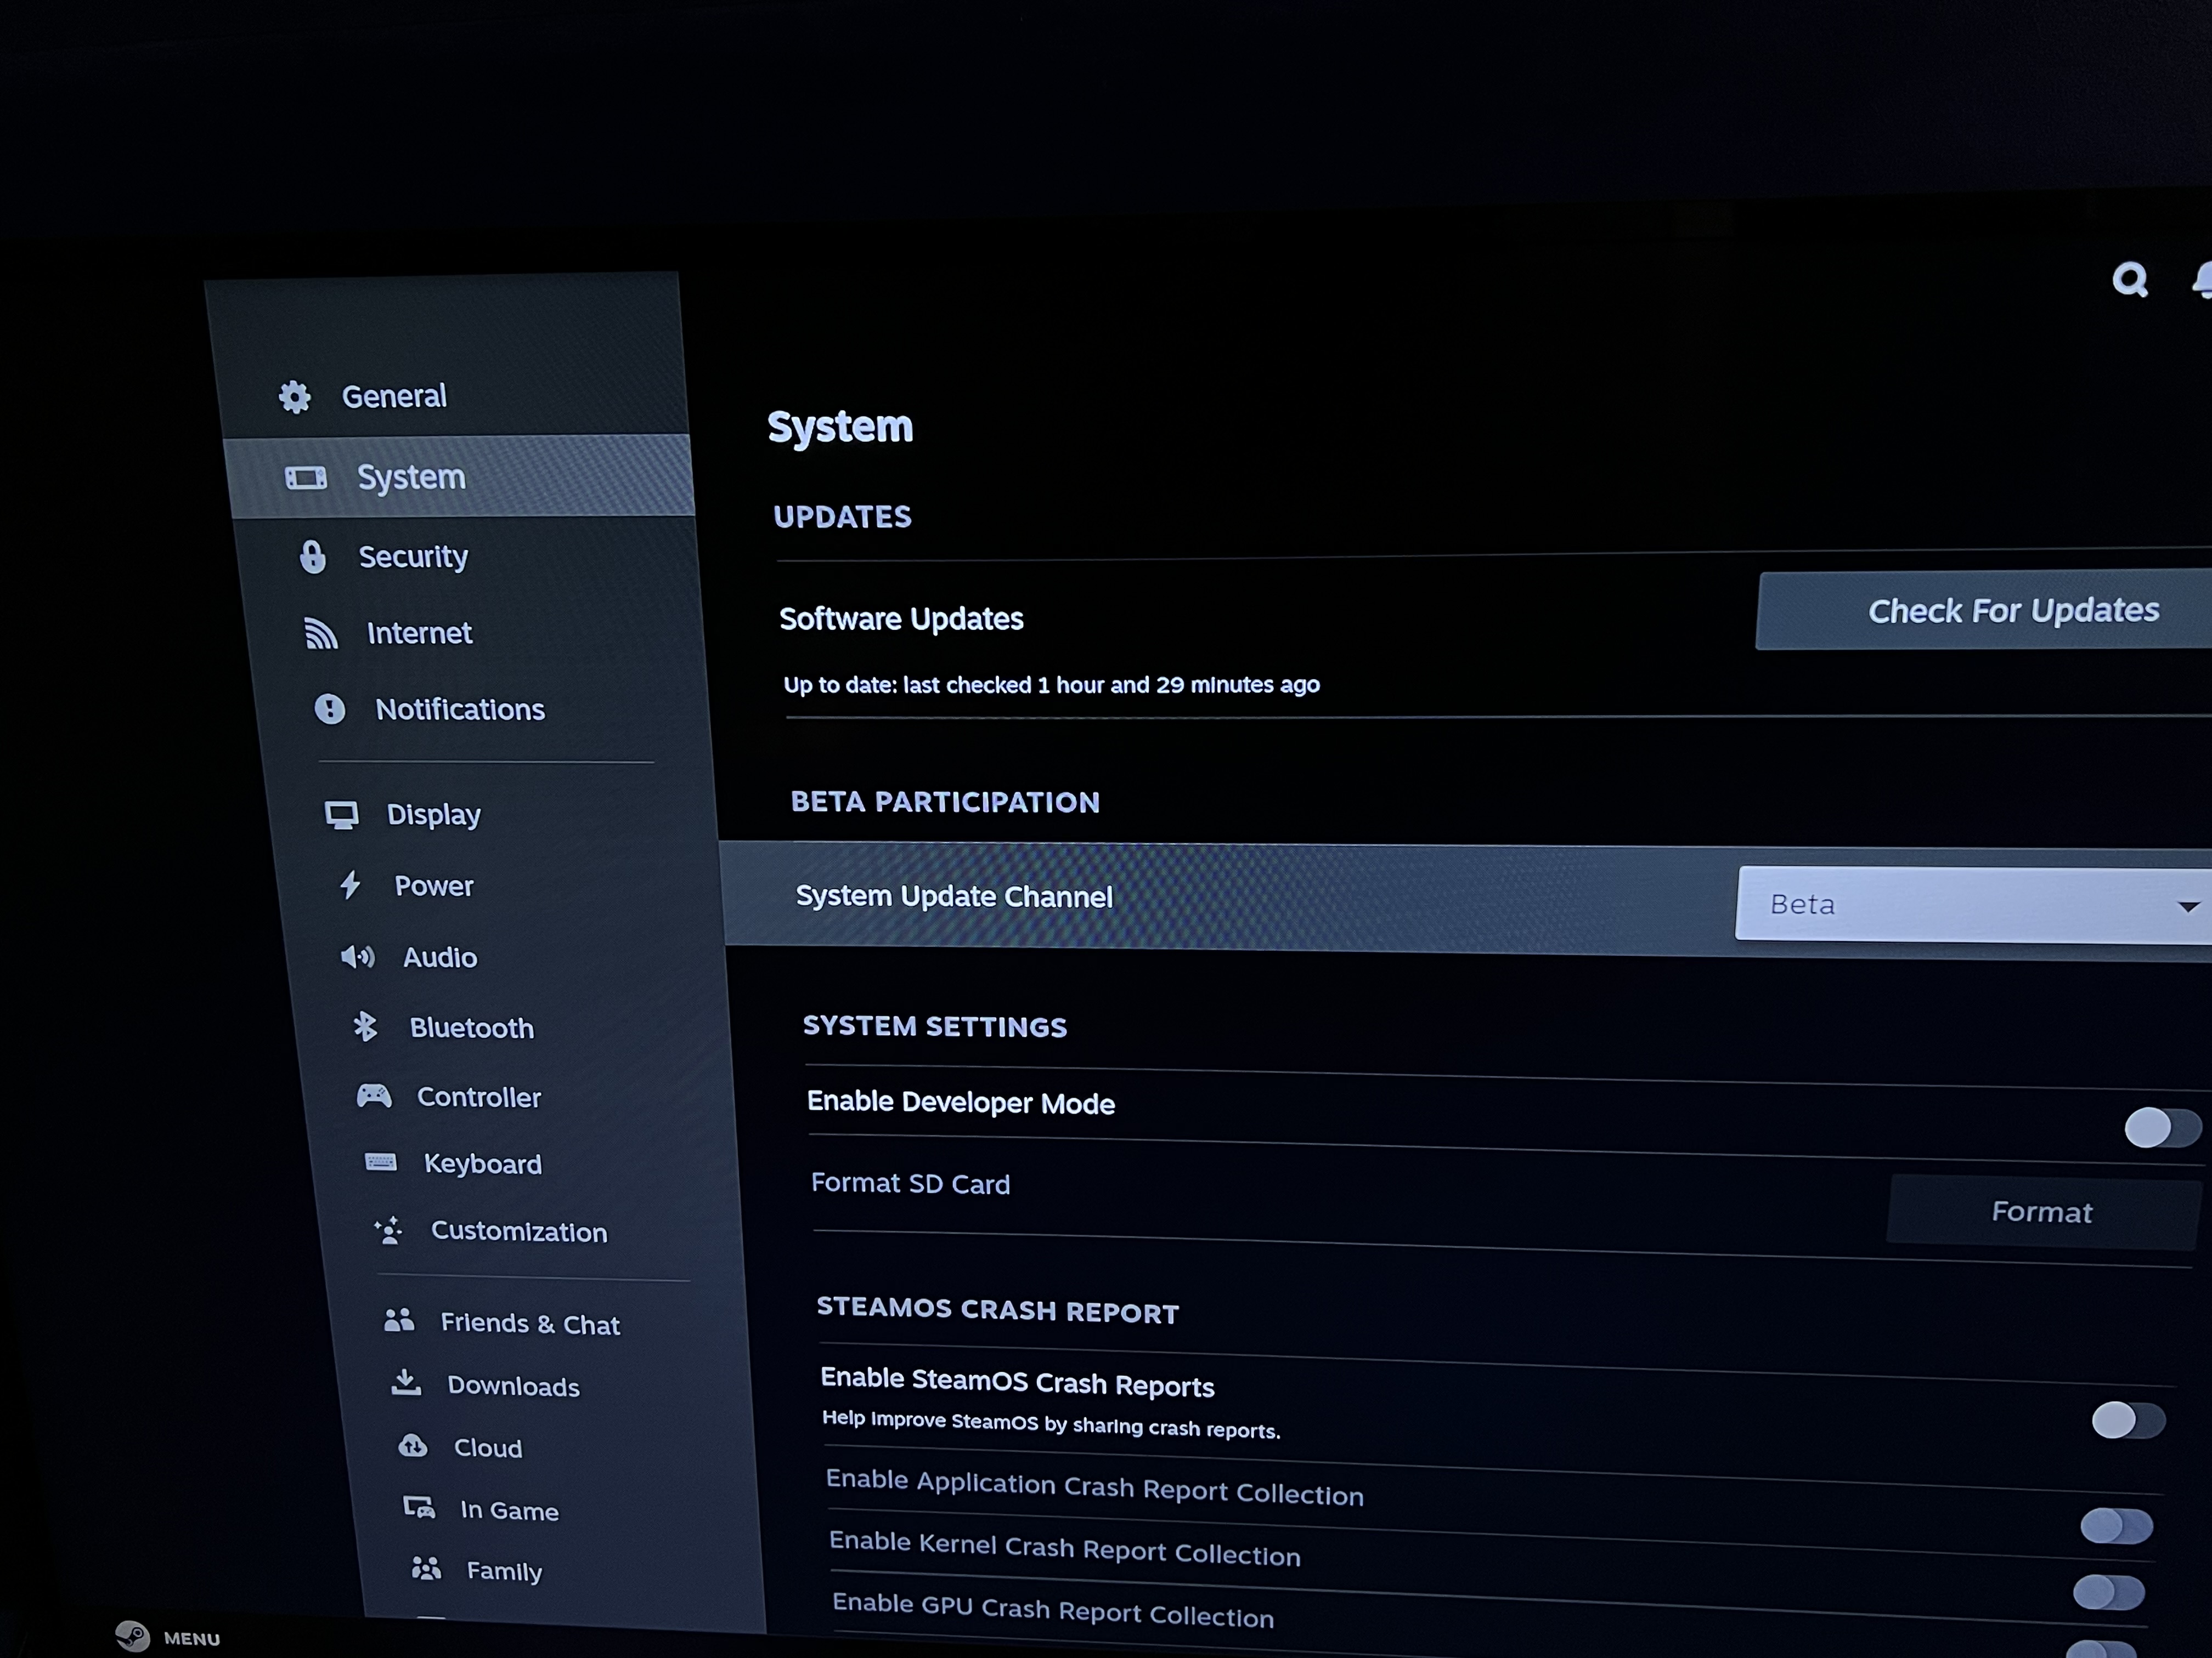
Task: Click the Family group icon
Action: point(426,1568)
